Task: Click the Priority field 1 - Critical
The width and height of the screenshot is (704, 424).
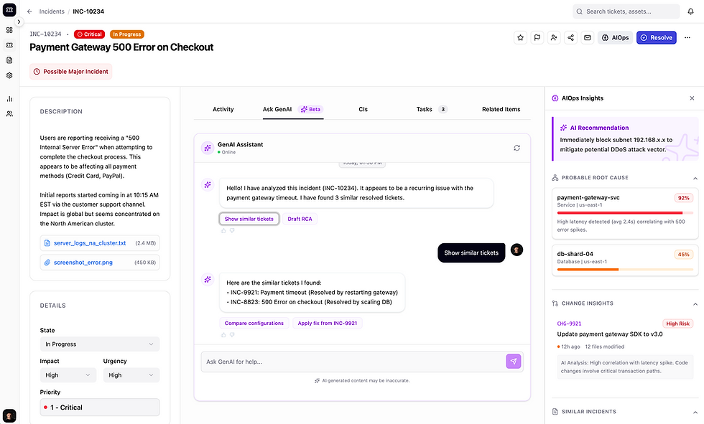Action: point(100,407)
